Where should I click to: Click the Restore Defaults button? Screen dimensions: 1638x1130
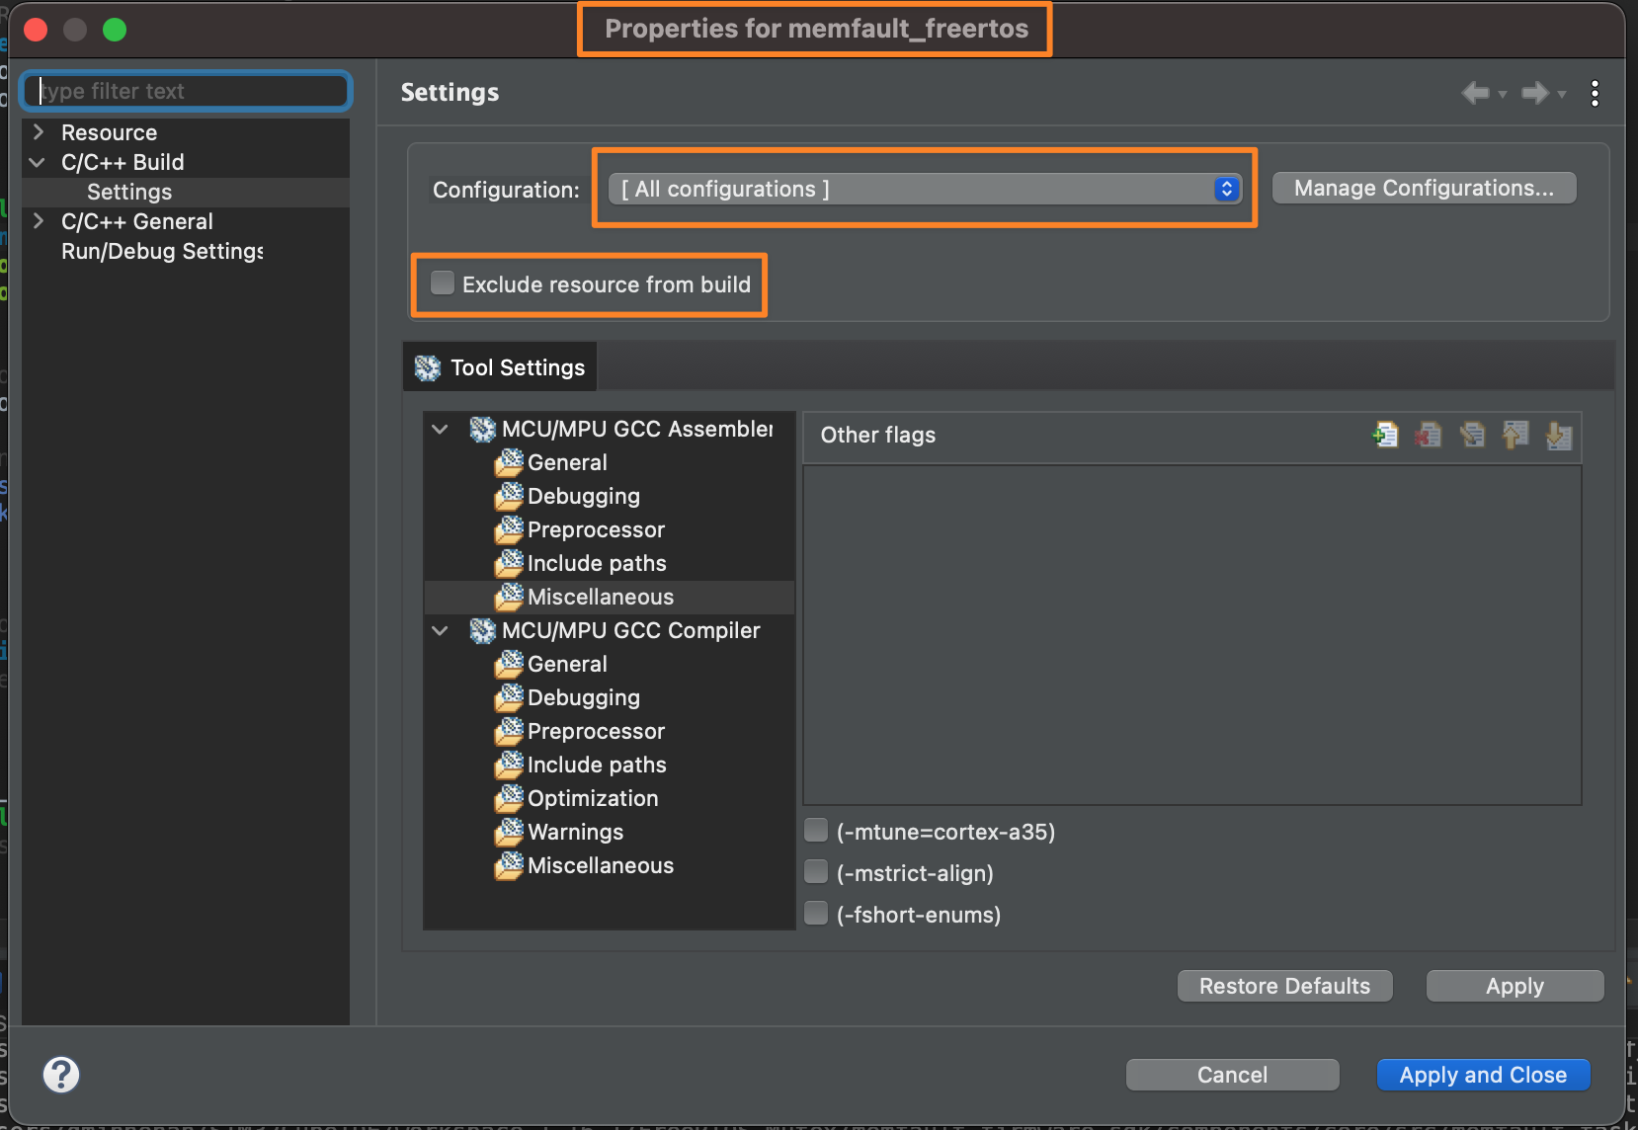point(1284,986)
